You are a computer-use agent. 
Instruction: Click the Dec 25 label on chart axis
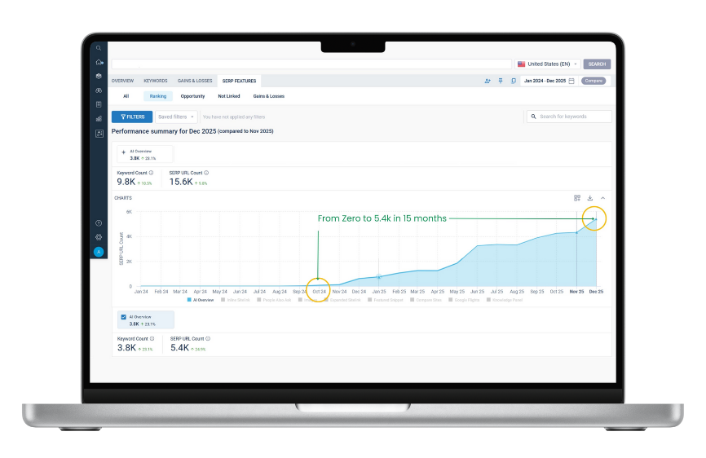(596, 292)
